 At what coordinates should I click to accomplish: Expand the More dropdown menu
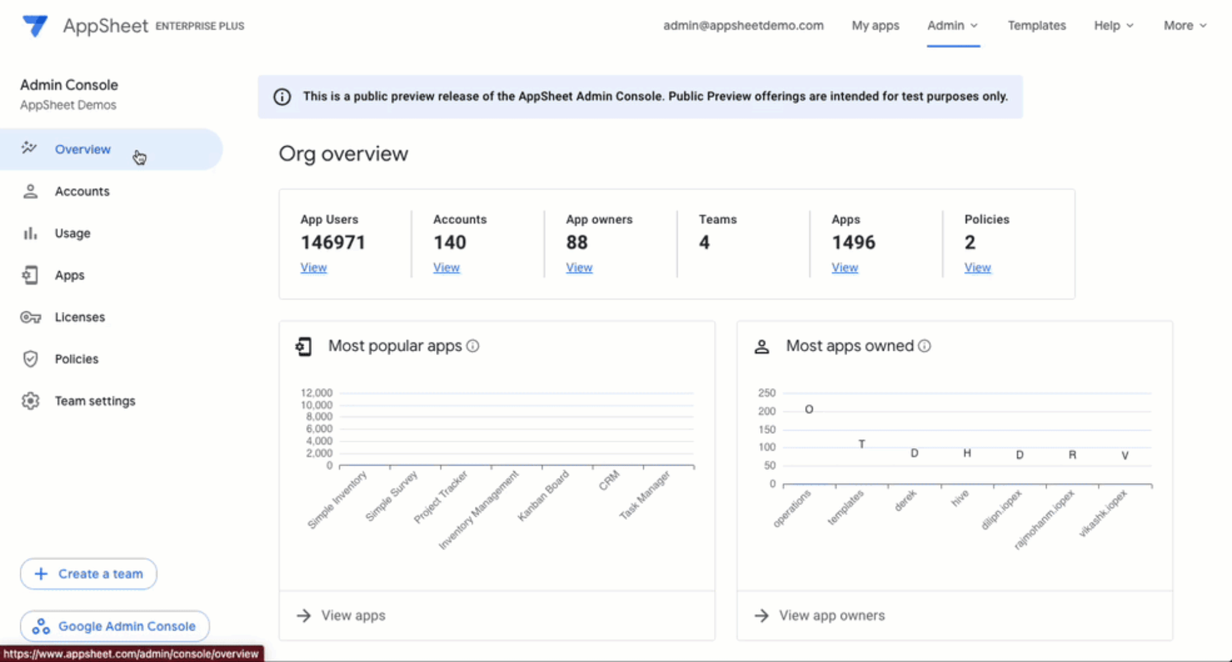[1185, 26]
